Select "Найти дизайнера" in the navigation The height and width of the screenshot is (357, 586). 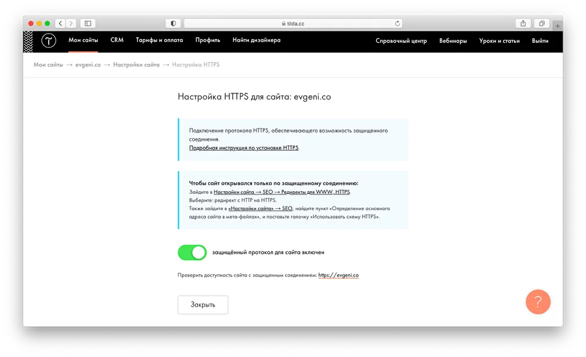256,40
